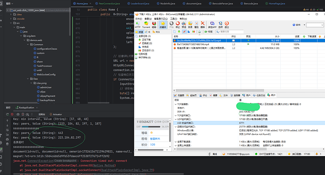Screen dimensions: 325x175
Task: Open the Directory folder toolbar icon in BitComet
Action: [x=190, y=25]
